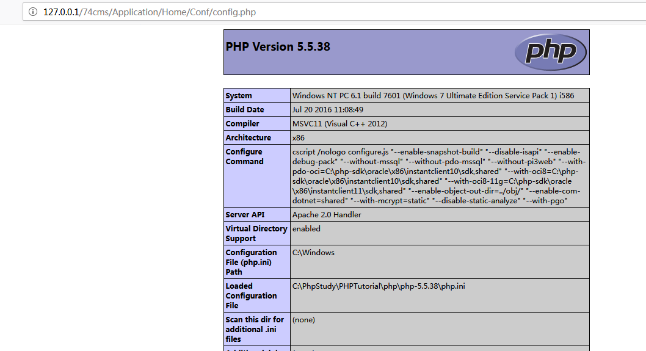Click the 'Configure Command' row label
This screenshot has width=646, height=351.
(244, 156)
